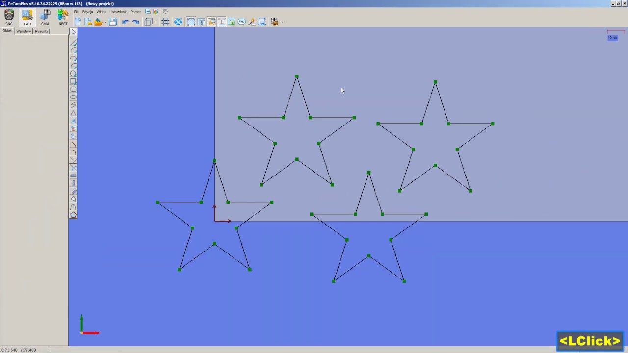
Task: Click the colored chart icon beside Pomoc
Action: coord(156,11)
